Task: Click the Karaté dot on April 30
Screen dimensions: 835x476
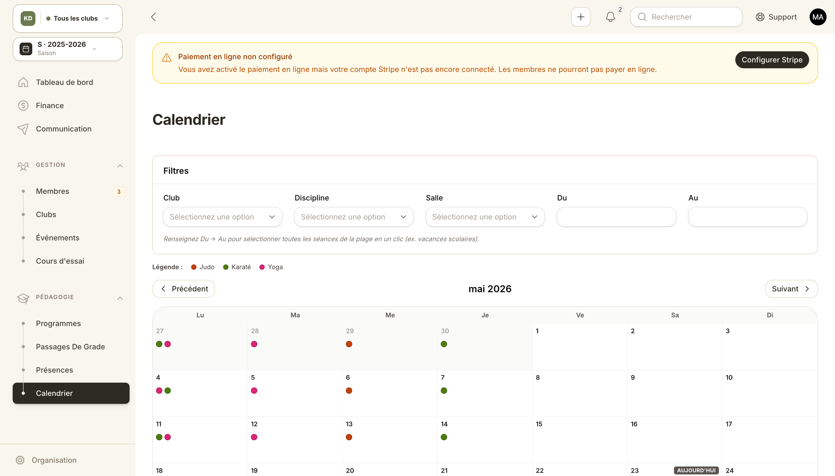Action: point(444,344)
